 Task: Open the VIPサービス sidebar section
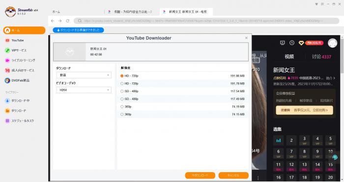point(19,51)
